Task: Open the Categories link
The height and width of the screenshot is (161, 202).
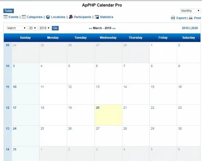Action: (x=34, y=17)
